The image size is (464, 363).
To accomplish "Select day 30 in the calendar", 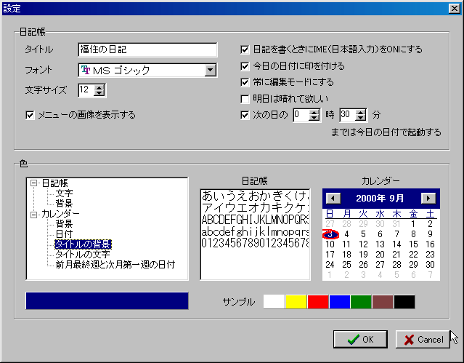I will [430, 265].
